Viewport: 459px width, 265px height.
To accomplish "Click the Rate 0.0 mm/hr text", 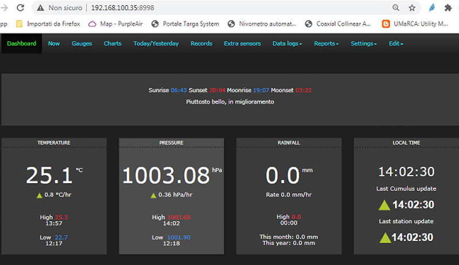I will click(x=289, y=195).
